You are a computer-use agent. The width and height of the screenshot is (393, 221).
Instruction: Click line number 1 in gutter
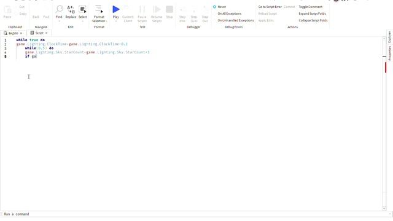[6, 40]
